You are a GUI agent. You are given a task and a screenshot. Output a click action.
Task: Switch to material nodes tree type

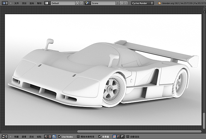pyautogui.click(x=46, y=137)
